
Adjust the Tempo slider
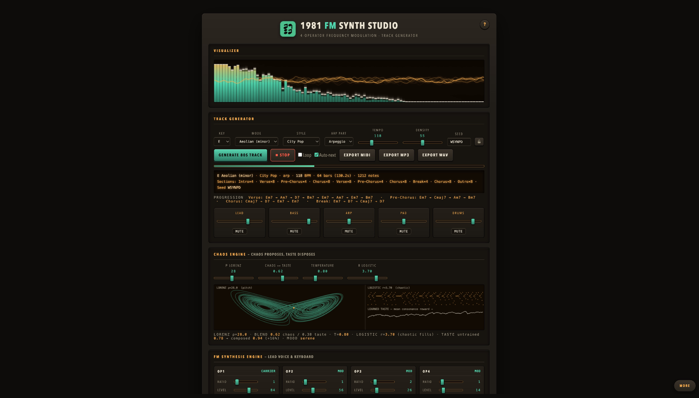pyautogui.click(x=378, y=143)
